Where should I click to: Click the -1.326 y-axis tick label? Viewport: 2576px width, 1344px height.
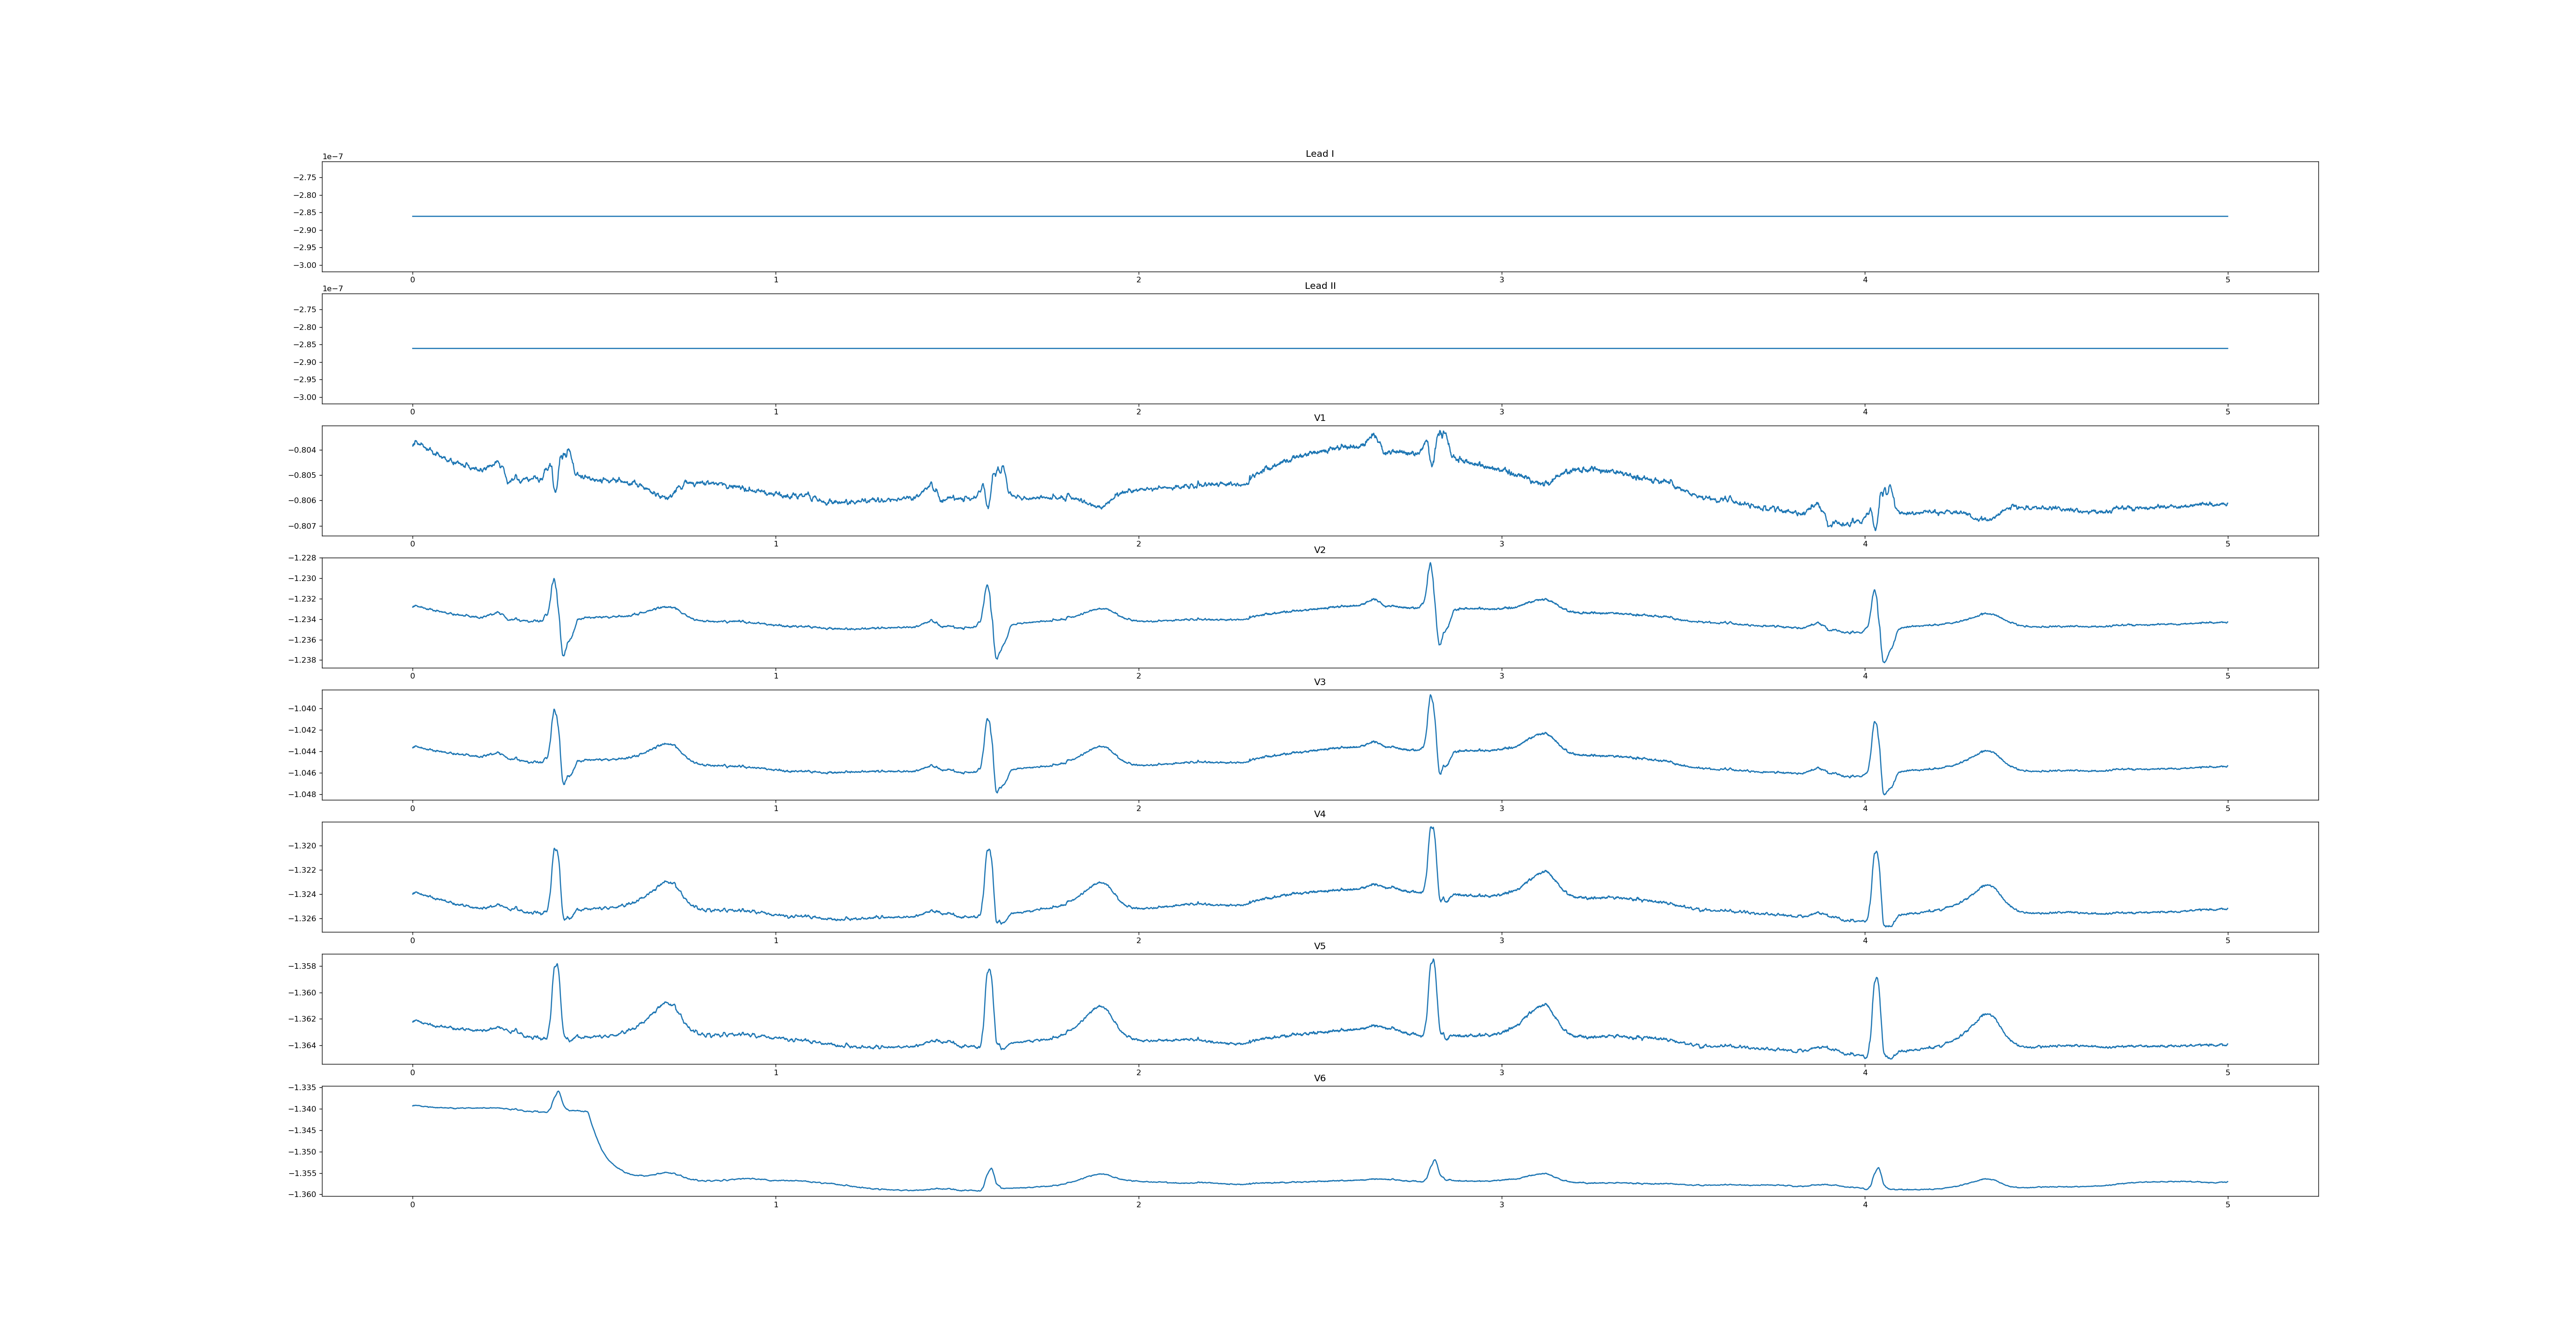[x=303, y=918]
